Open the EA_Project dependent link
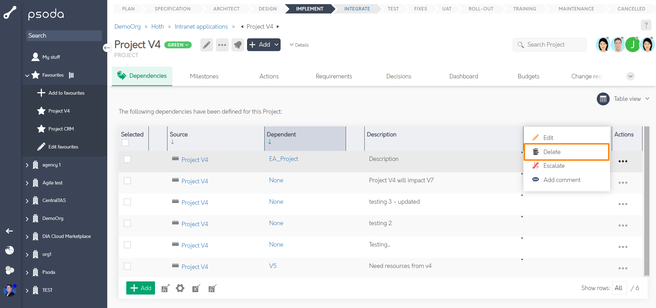This screenshot has width=656, height=308. [x=283, y=159]
